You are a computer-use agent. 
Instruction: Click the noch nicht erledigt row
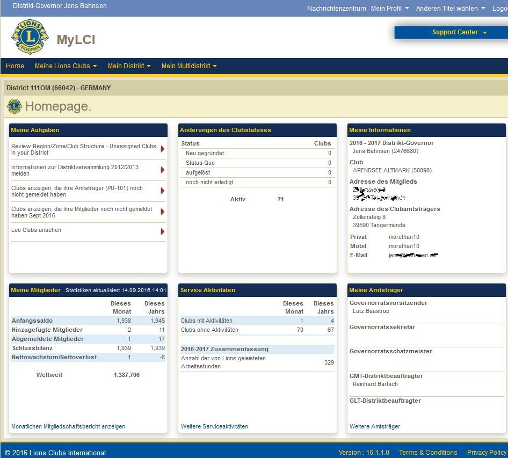[257, 183]
